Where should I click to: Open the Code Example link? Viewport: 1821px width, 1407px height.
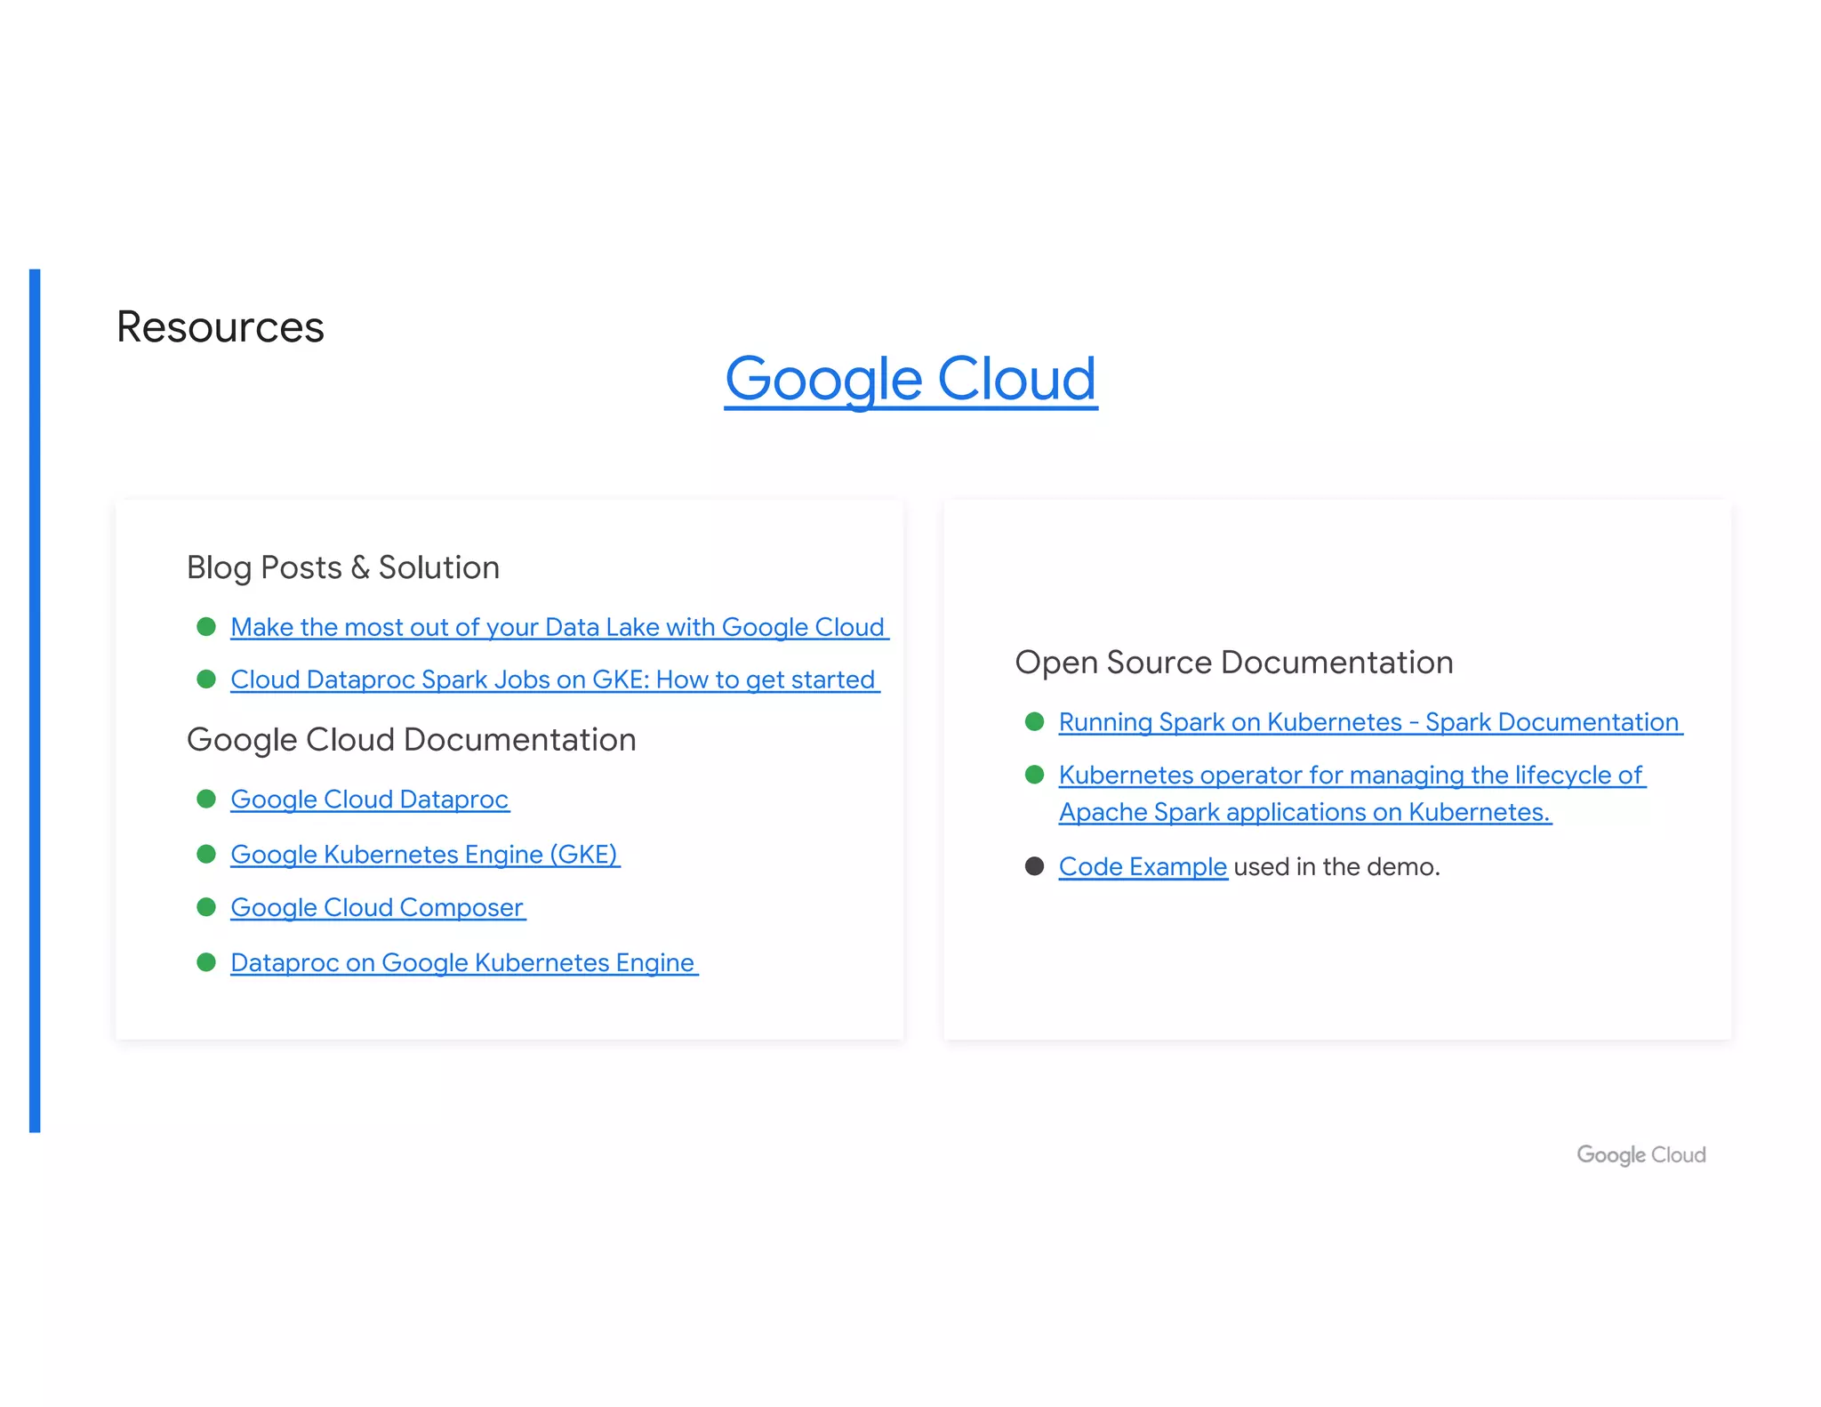point(1143,866)
